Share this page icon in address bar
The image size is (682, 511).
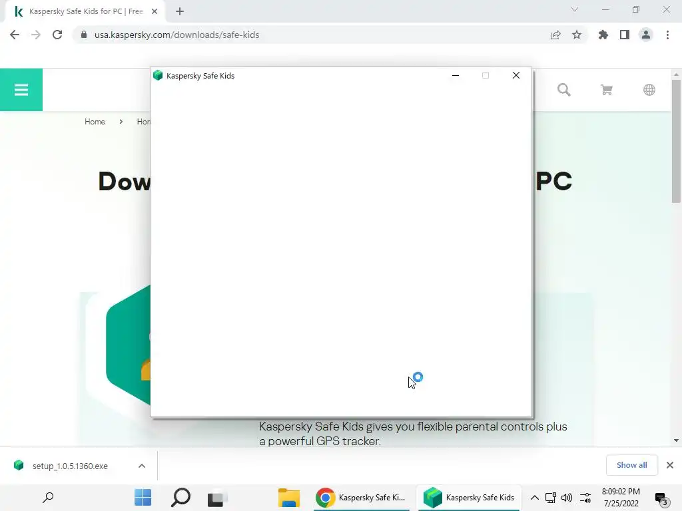[x=555, y=35]
